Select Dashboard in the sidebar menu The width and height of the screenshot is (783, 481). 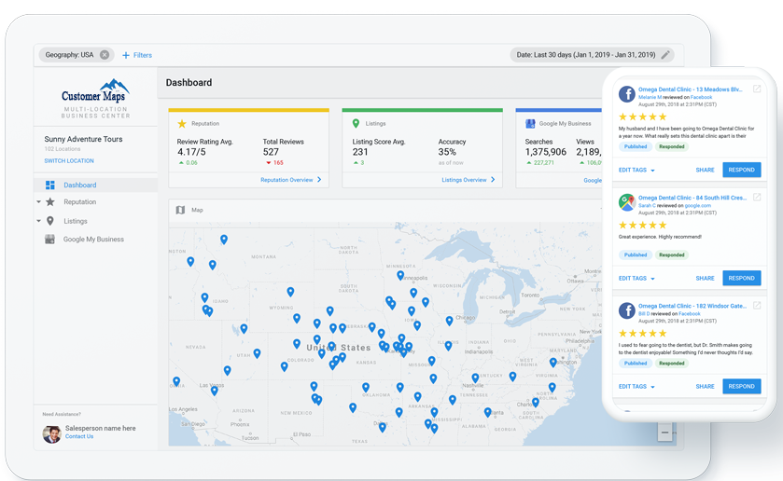tap(80, 186)
